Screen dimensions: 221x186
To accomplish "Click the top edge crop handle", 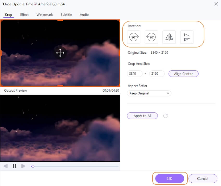I will coord(60,20).
